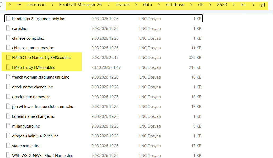The image size is (273, 158).
Task: Navigate to the shared folder breadcrumb
Action: point(122,5)
